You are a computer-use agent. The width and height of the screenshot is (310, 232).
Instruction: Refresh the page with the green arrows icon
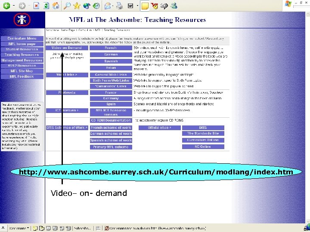coord(46,6)
